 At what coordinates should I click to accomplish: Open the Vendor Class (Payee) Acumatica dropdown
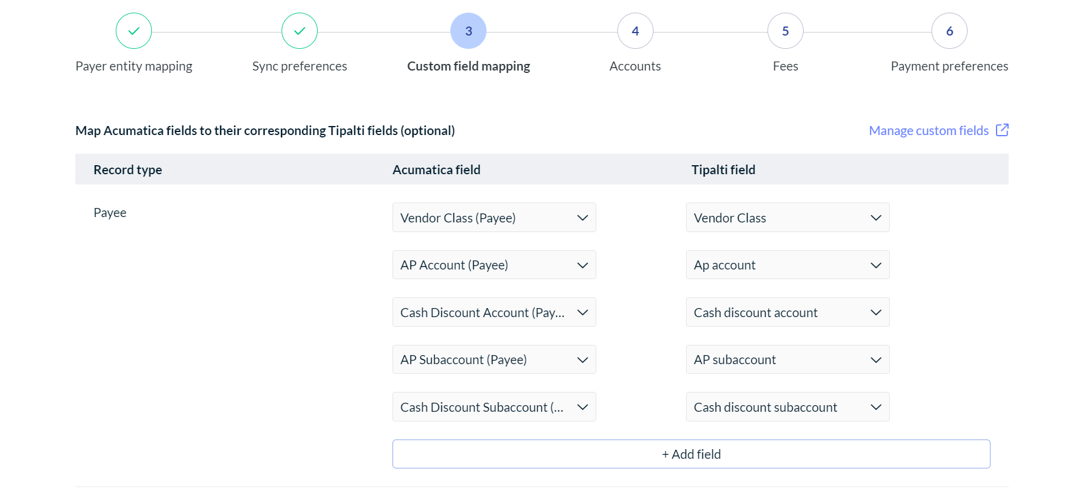(494, 218)
